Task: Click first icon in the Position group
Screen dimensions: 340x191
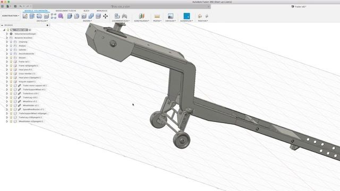Action: pyautogui.click(x=200, y=16)
